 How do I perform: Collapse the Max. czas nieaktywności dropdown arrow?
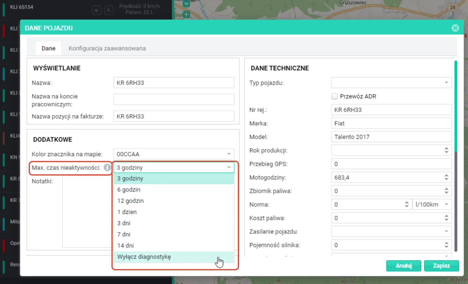coord(229,168)
